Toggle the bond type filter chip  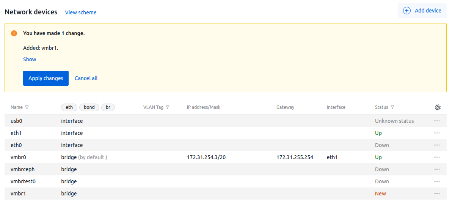click(89, 107)
